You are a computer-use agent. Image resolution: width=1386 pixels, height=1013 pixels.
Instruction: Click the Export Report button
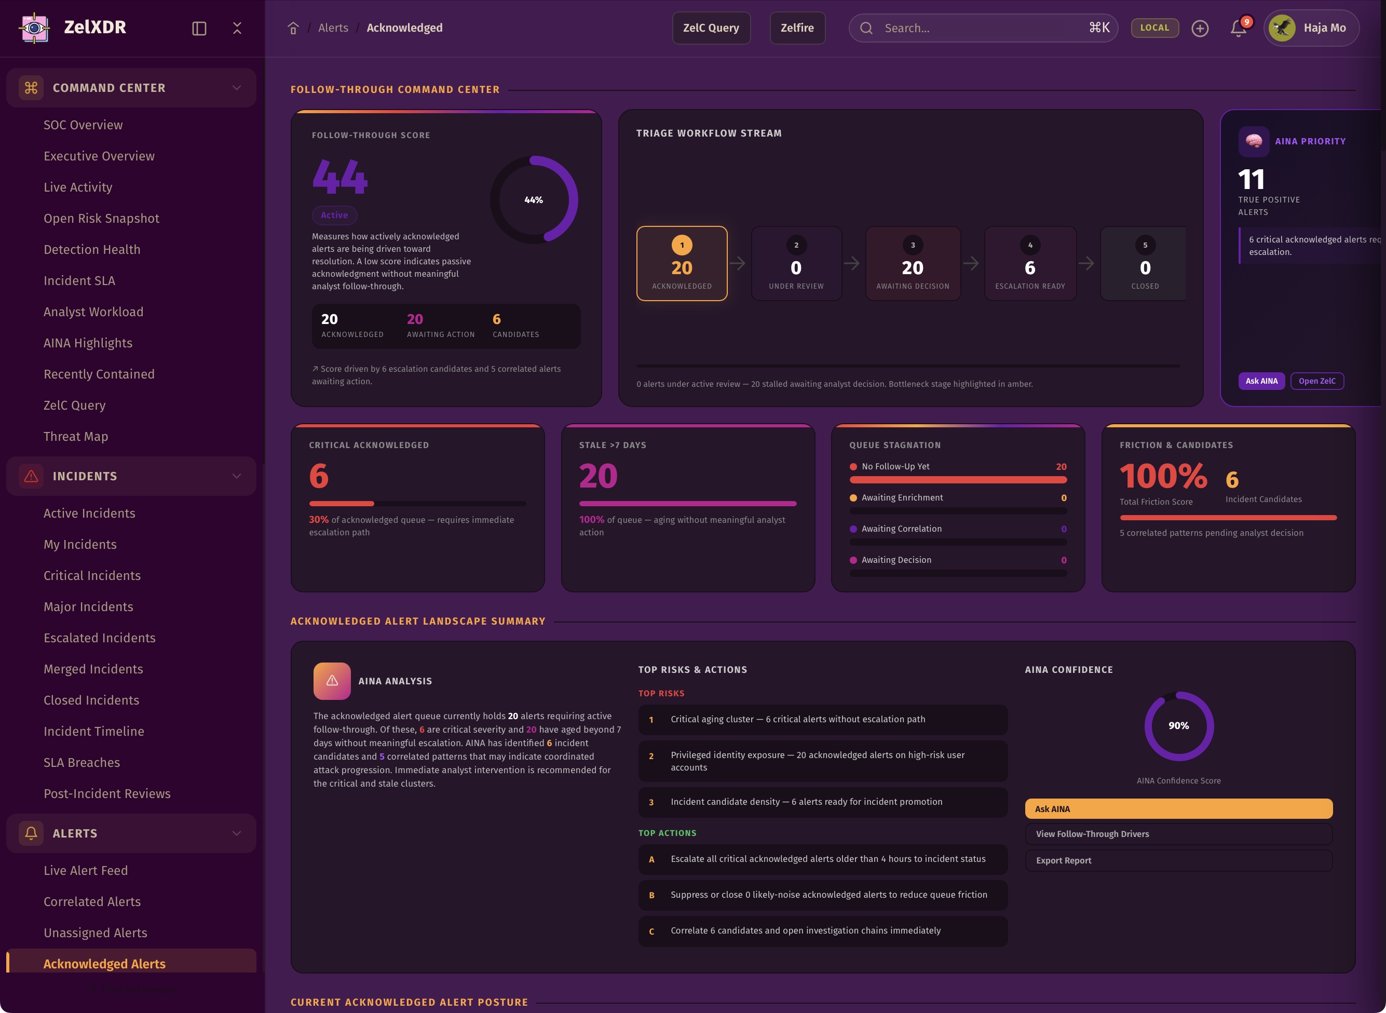[1178, 860]
